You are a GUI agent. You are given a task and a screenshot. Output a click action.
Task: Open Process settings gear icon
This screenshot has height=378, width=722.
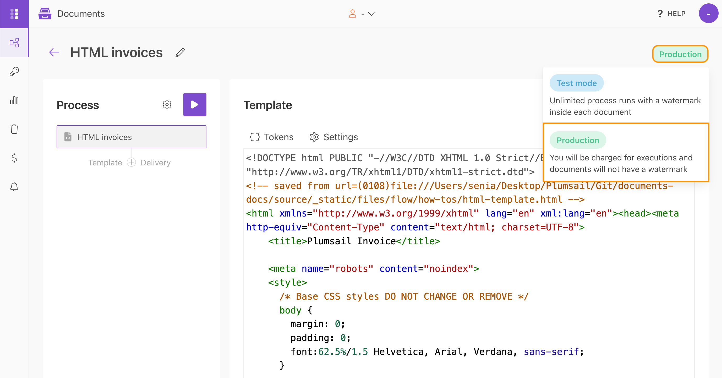pos(167,105)
